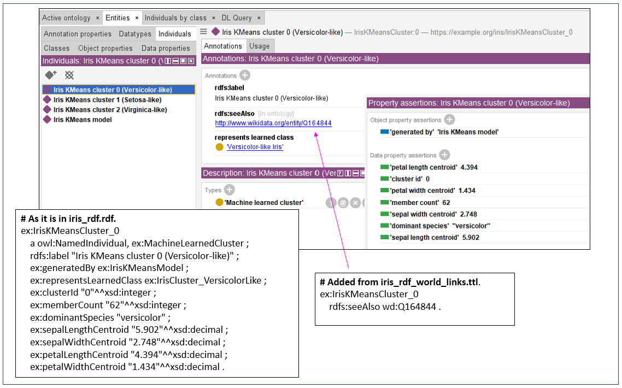622x388 pixels.
Task: Delete selected individual with crossed-diamond icon
Action: pyautogui.click(x=69, y=75)
